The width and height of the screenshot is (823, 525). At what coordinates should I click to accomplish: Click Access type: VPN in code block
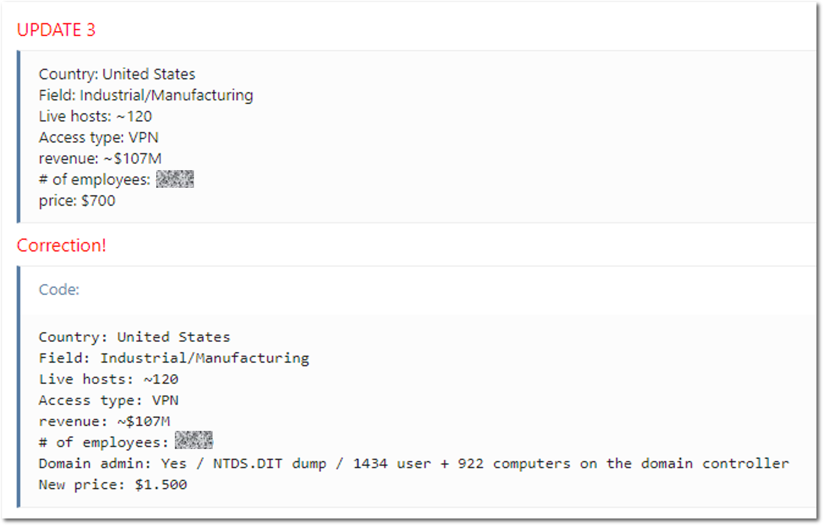click(108, 400)
